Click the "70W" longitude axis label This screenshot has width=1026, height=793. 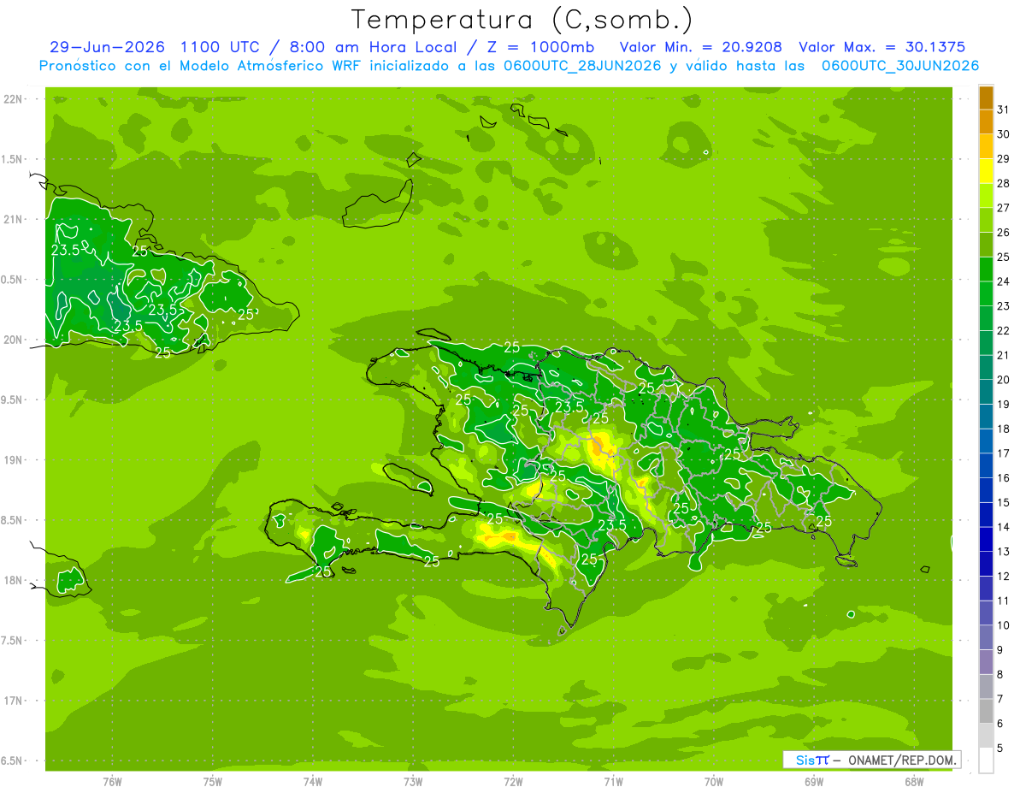pyautogui.click(x=714, y=781)
